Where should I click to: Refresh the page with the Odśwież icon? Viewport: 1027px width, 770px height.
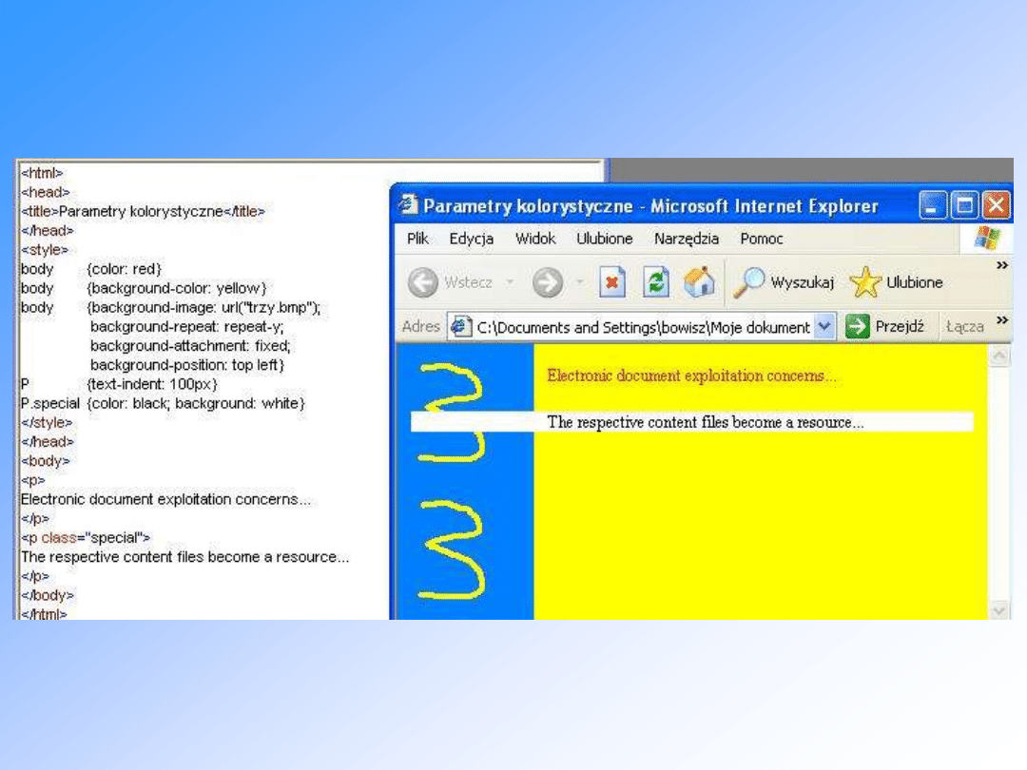[x=657, y=281]
